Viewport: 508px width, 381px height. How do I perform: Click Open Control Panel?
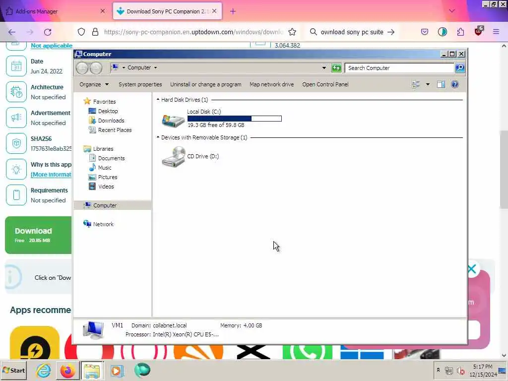tap(325, 84)
